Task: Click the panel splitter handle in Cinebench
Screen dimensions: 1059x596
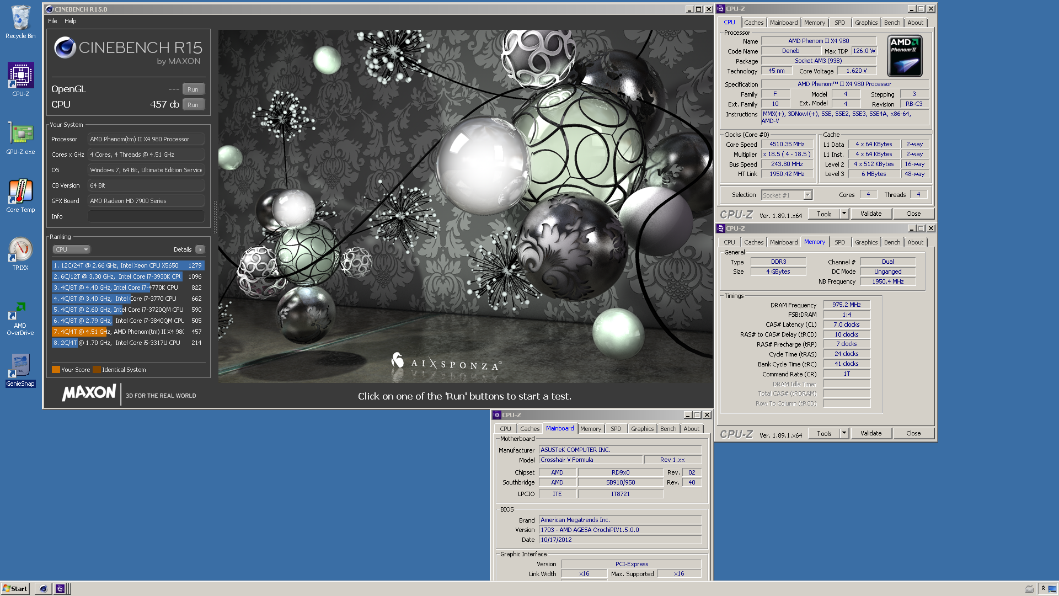Action: point(215,217)
